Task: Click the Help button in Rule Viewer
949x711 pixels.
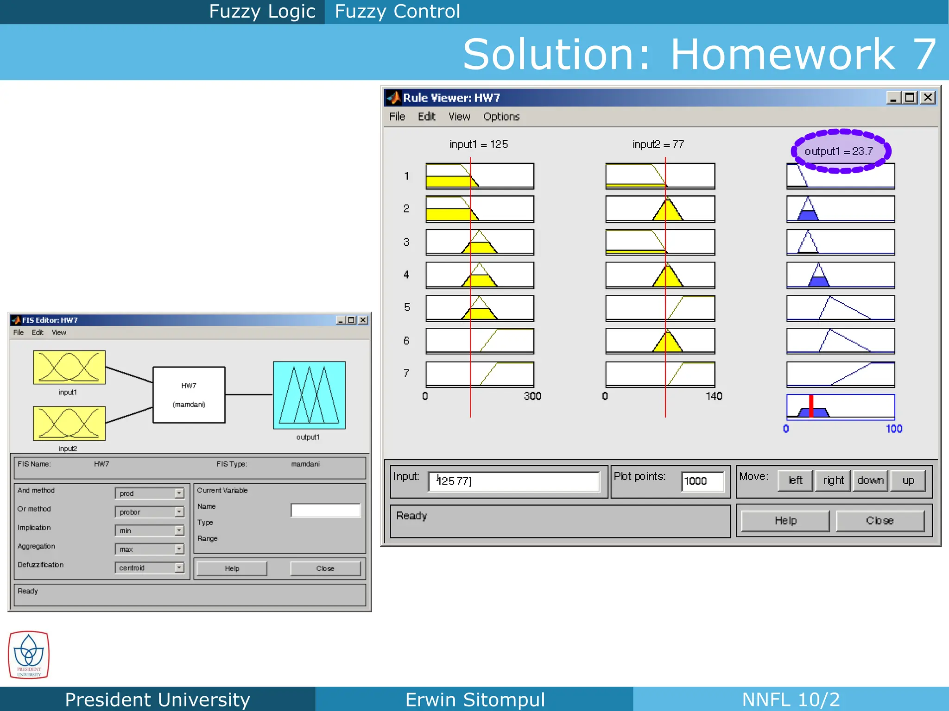Action: (x=785, y=521)
